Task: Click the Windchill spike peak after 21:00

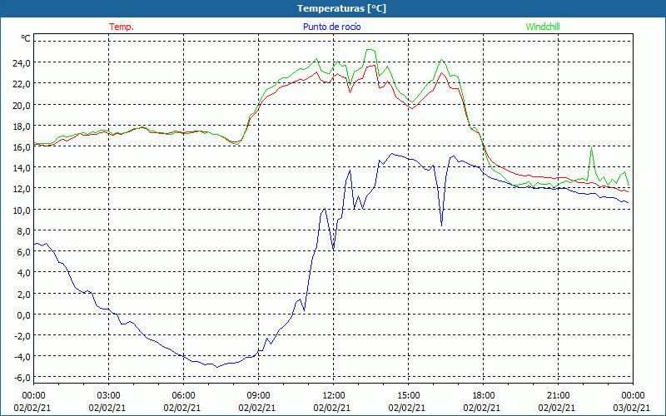Action: [591, 148]
